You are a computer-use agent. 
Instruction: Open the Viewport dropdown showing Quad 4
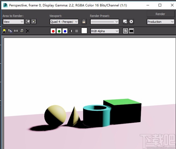click(64, 22)
